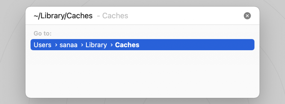Click the chevron between sanaa and Library

[82, 45]
